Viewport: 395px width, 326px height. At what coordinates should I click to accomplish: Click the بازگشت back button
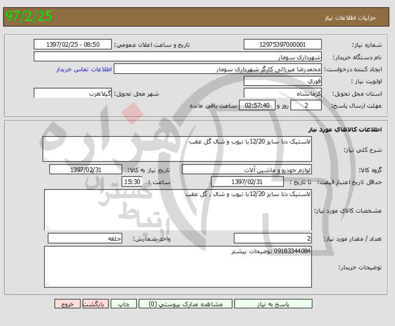(x=96, y=304)
